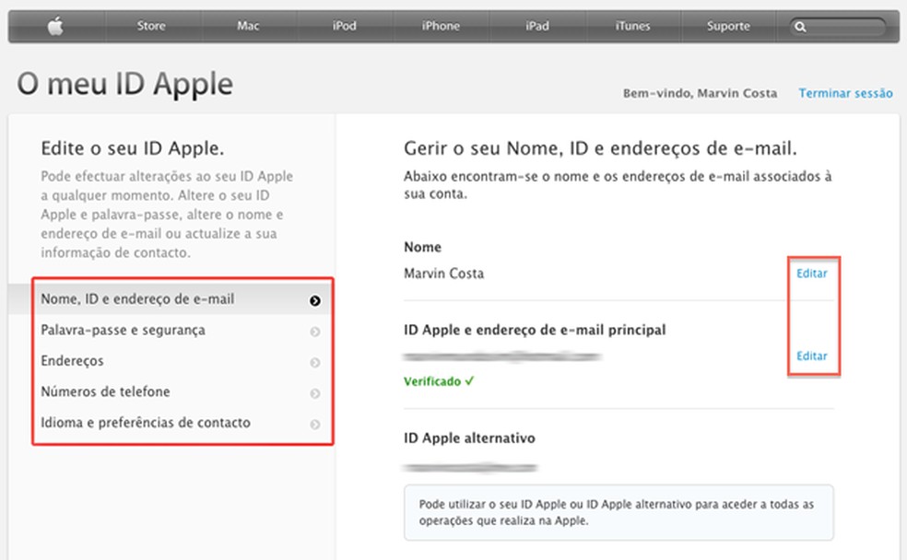Image resolution: width=907 pixels, height=560 pixels.
Task: Select the Mac navigation tab
Action: click(x=247, y=26)
